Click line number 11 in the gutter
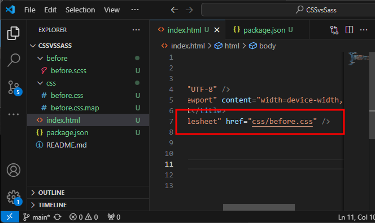This screenshot has width=375, height=223. [169, 164]
